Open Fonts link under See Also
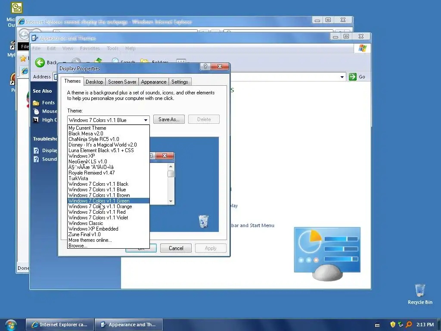441x331 pixels. 48,103
